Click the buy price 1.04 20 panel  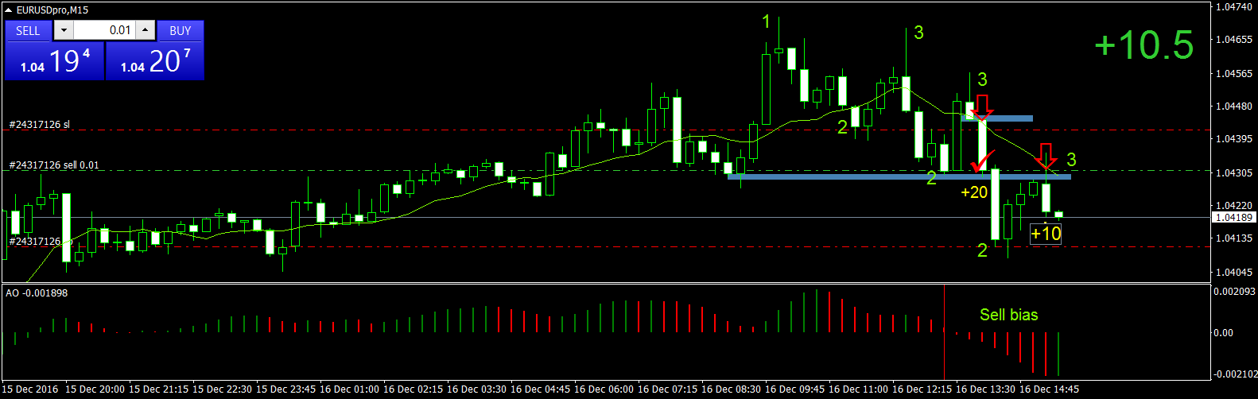[155, 61]
